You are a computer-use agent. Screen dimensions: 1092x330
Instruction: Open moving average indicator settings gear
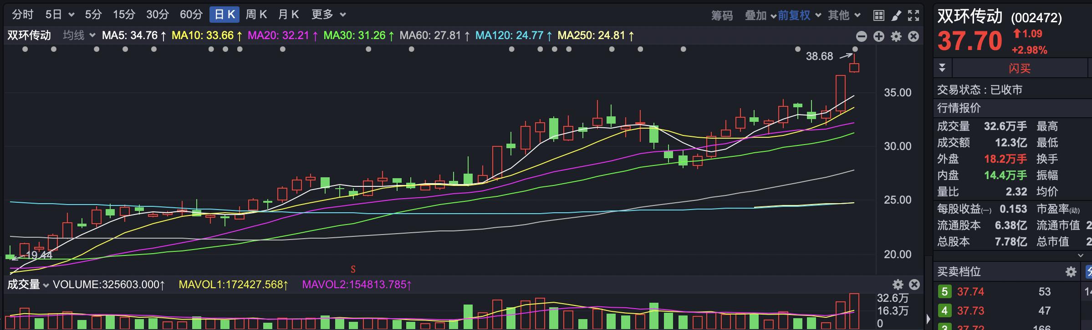click(896, 36)
